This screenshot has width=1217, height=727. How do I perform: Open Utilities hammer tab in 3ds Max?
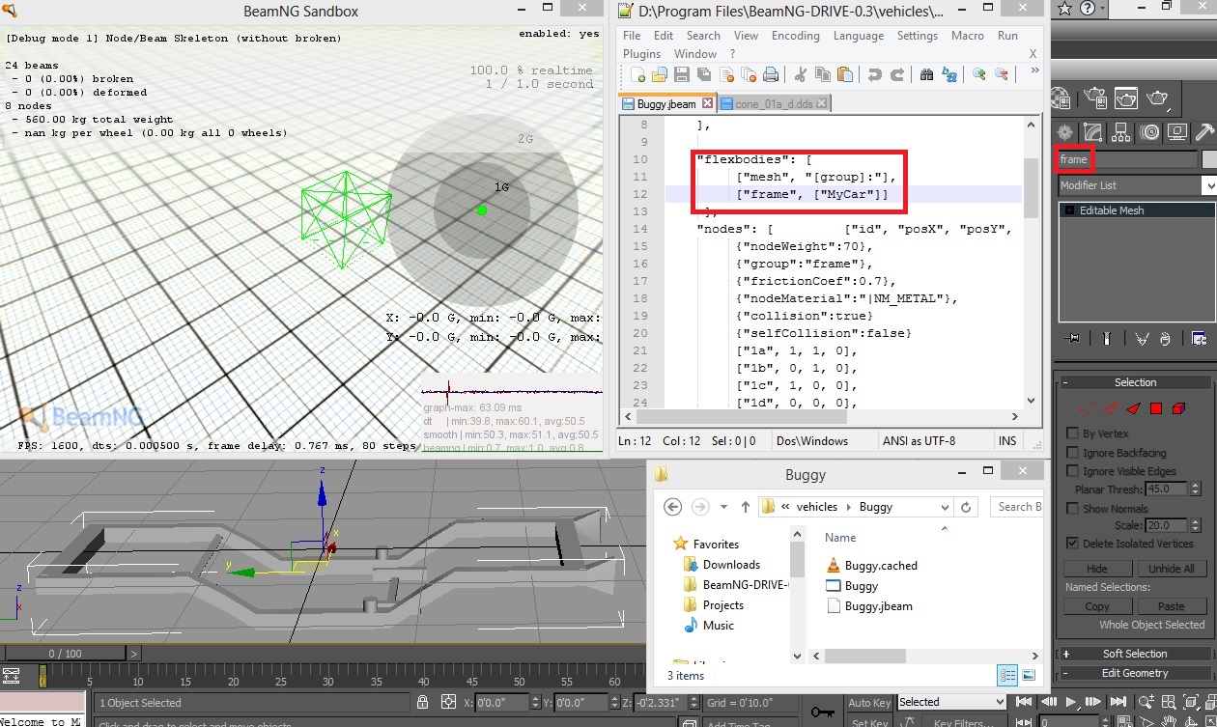click(1204, 132)
